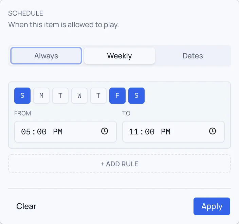Focus the TO hour field 11
Viewport: 239px width, 224px height.
(134, 132)
